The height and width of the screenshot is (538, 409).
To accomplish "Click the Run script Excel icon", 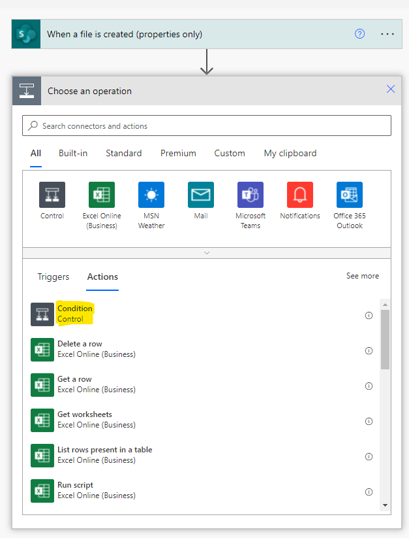I will click(42, 491).
